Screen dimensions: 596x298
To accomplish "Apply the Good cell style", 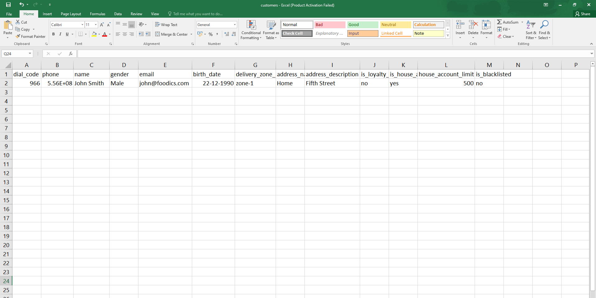I will pyautogui.click(x=362, y=24).
